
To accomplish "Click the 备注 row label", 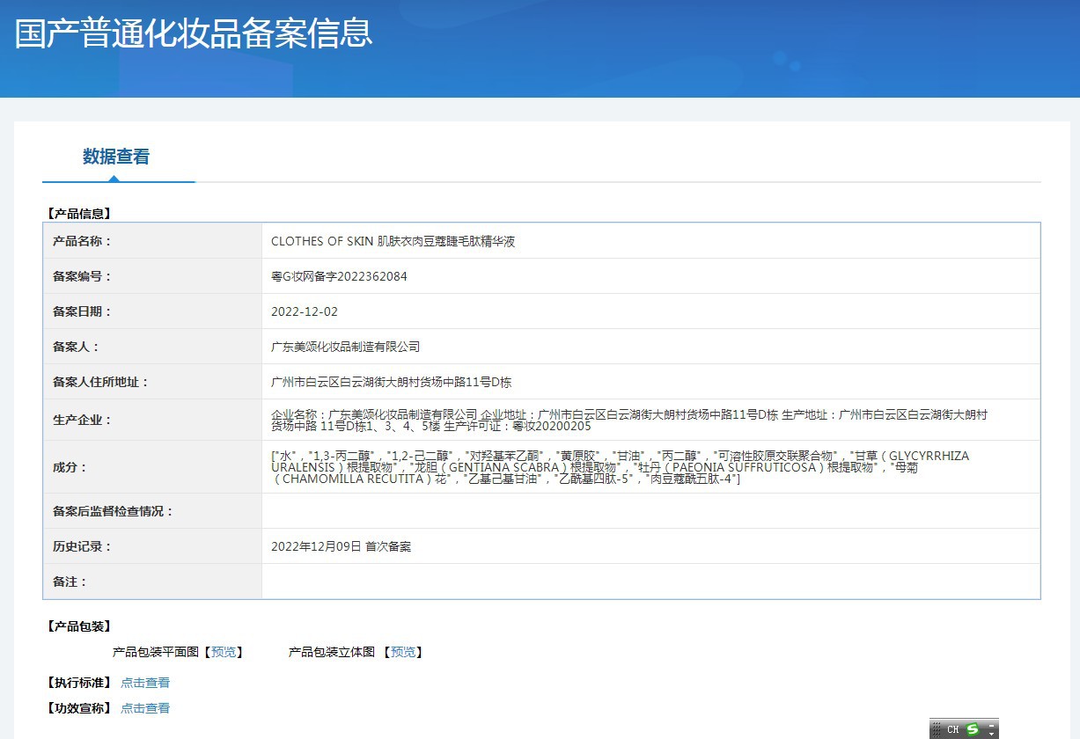I will pyautogui.click(x=70, y=582).
